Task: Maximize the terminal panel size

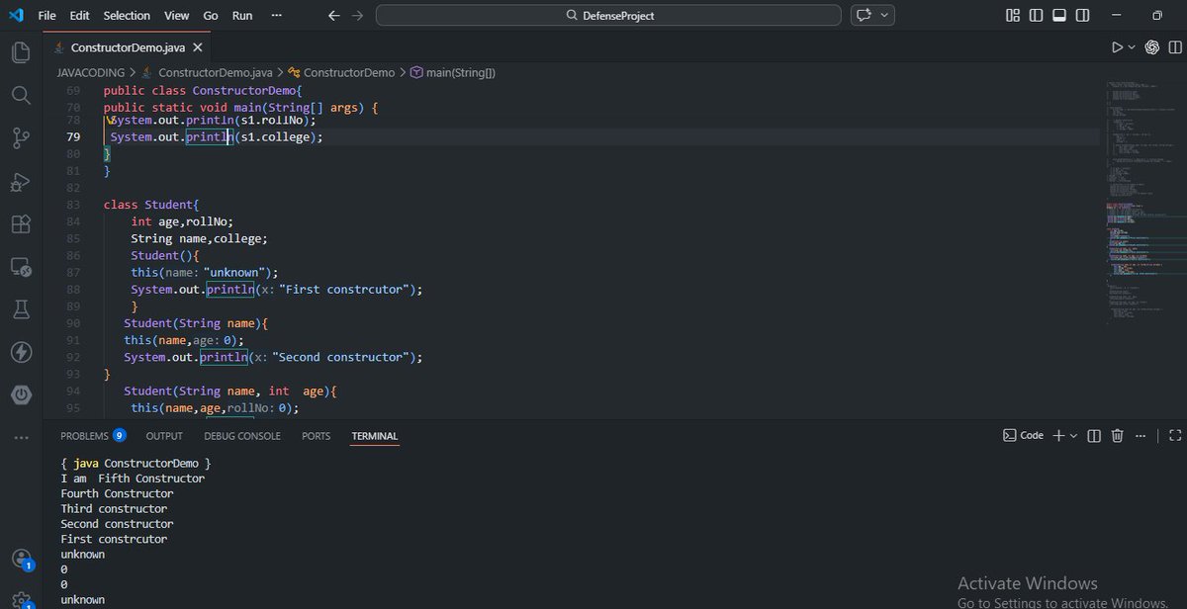Action: click(x=1175, y=435)
